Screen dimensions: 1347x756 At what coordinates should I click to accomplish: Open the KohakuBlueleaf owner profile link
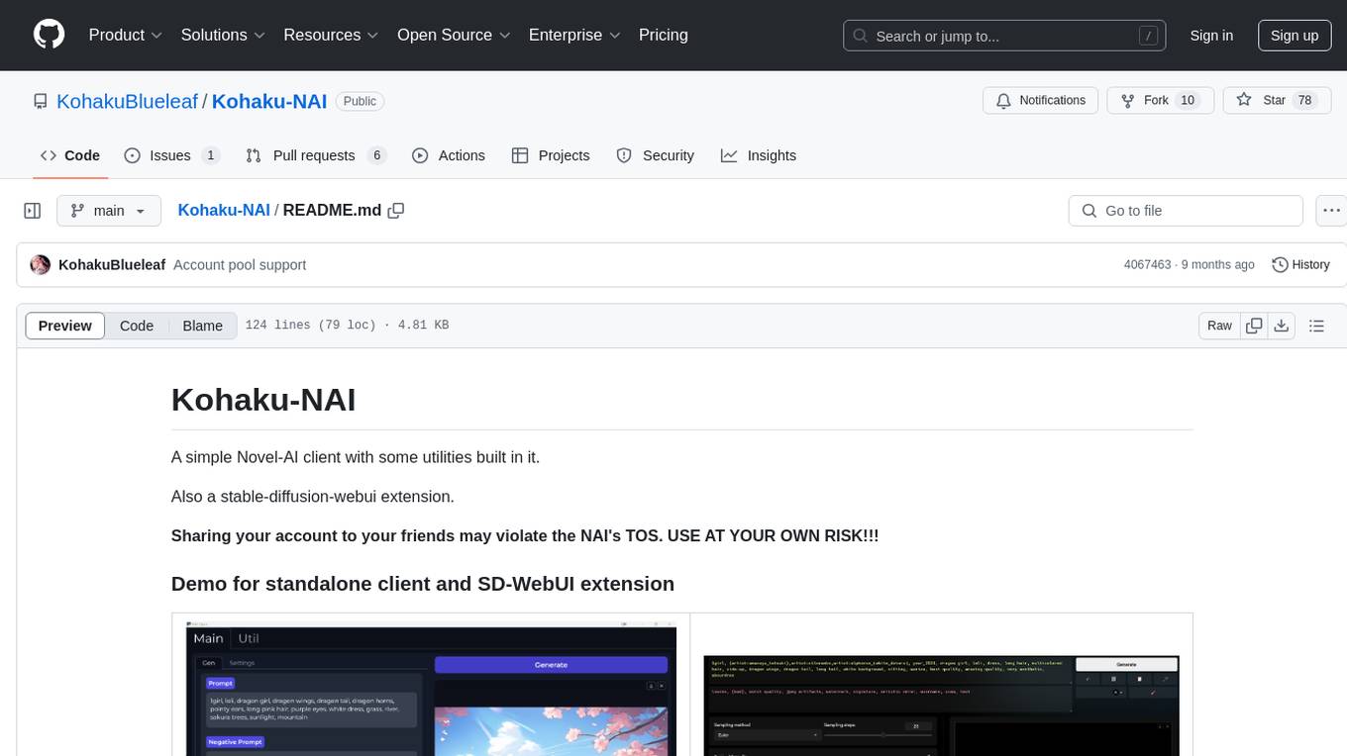(127, 101)
